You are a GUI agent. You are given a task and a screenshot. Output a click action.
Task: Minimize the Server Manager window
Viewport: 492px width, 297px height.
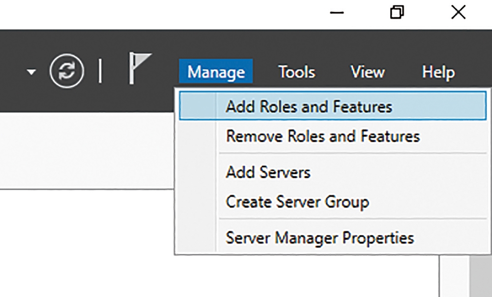337,13
